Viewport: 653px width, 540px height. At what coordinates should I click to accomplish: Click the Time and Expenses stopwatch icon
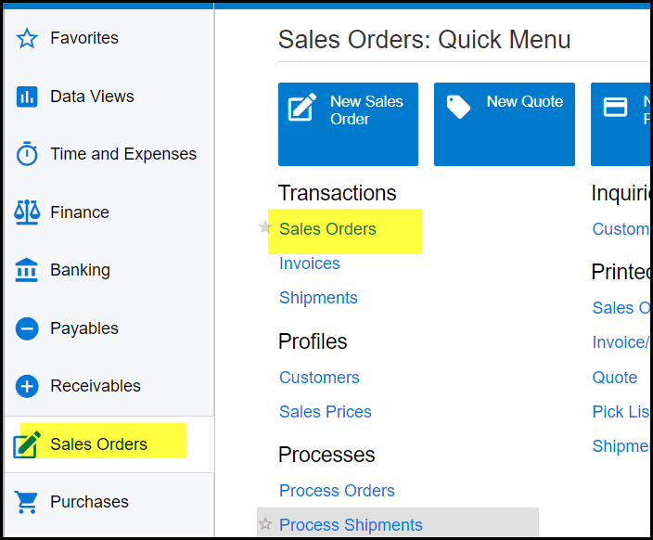point(28,155)
